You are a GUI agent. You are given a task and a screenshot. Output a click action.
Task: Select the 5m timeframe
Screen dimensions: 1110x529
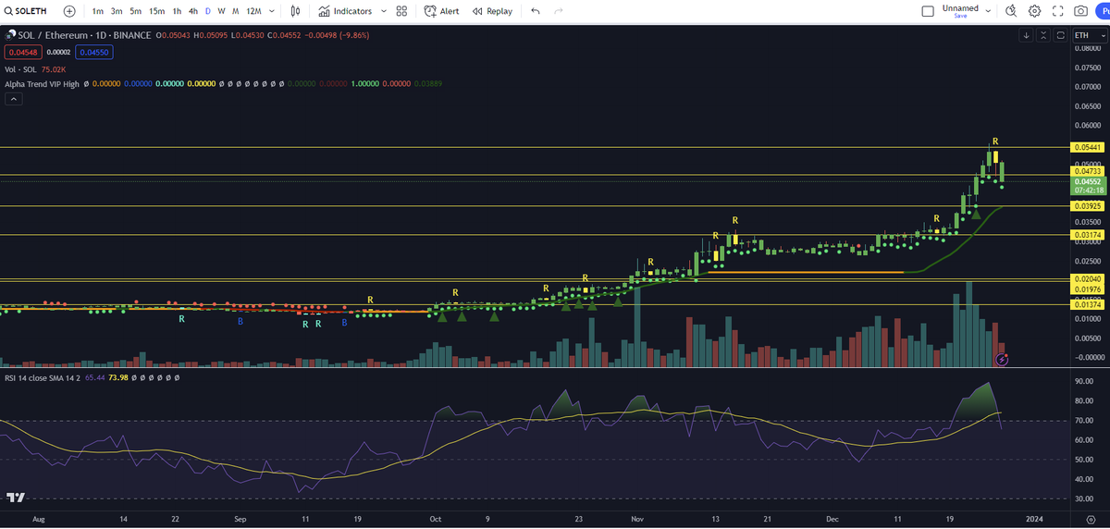(136, 11)
